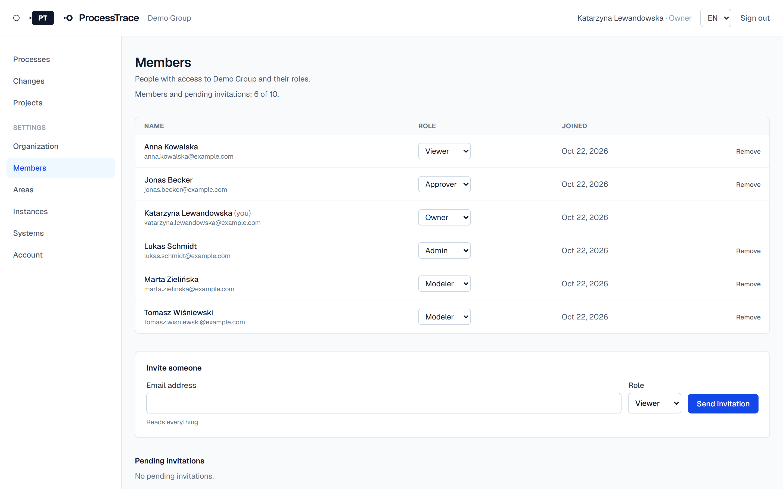Image resolution: width=783 pixels, height=489 pixels.
Task: Click tomasz.wisniewski@example.com email text
Action: click(x=194, y=322)
